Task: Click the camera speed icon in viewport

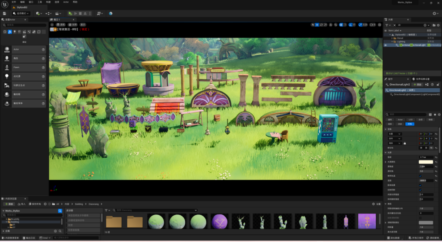Action: coord(372,25)
